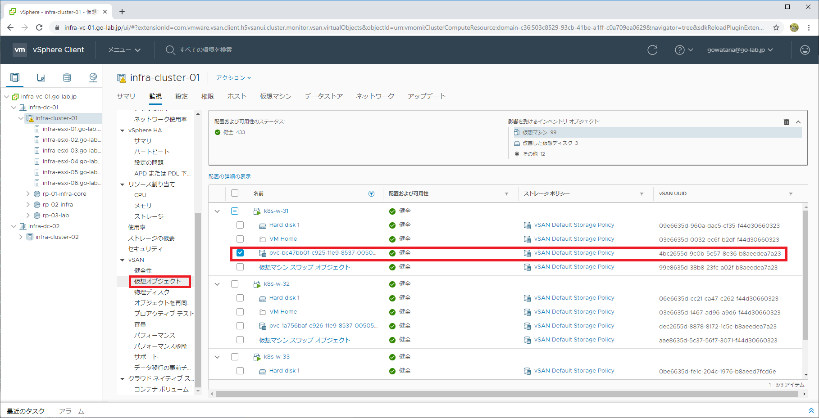This screenshot has width=819, height=418.
Task: Uncheck the pvc-bc47bb0f checkbox
Action: (x=240, y=253)
